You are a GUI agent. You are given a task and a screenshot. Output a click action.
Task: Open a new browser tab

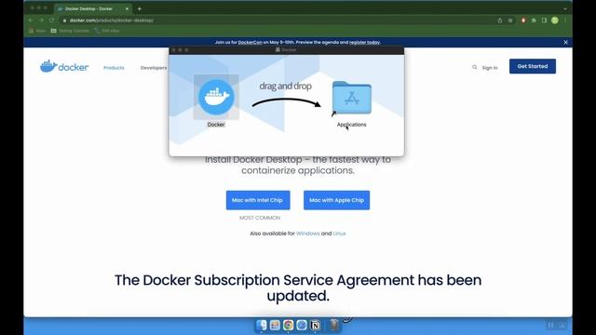point(140,8)
